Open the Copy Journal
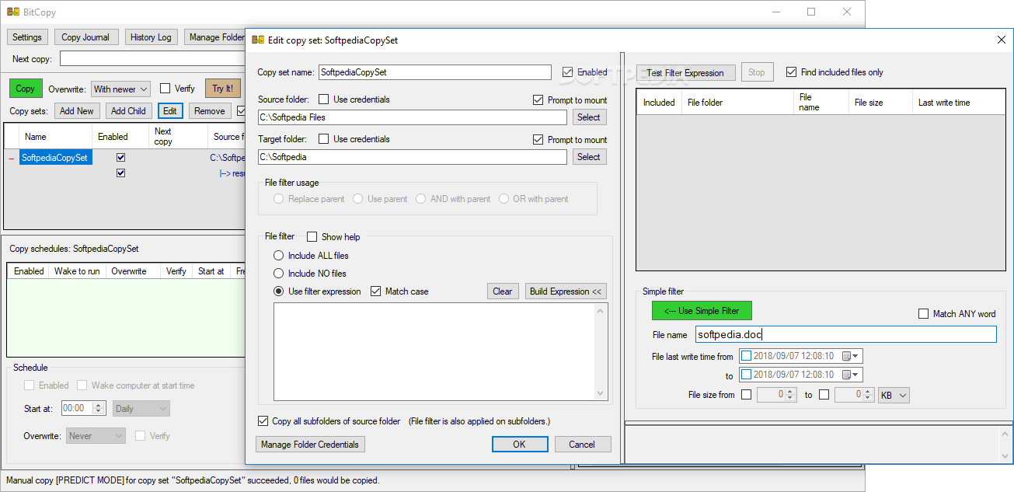Image resolution: width=1014 pixels, height=492 pixels. (x=87, y=37)
